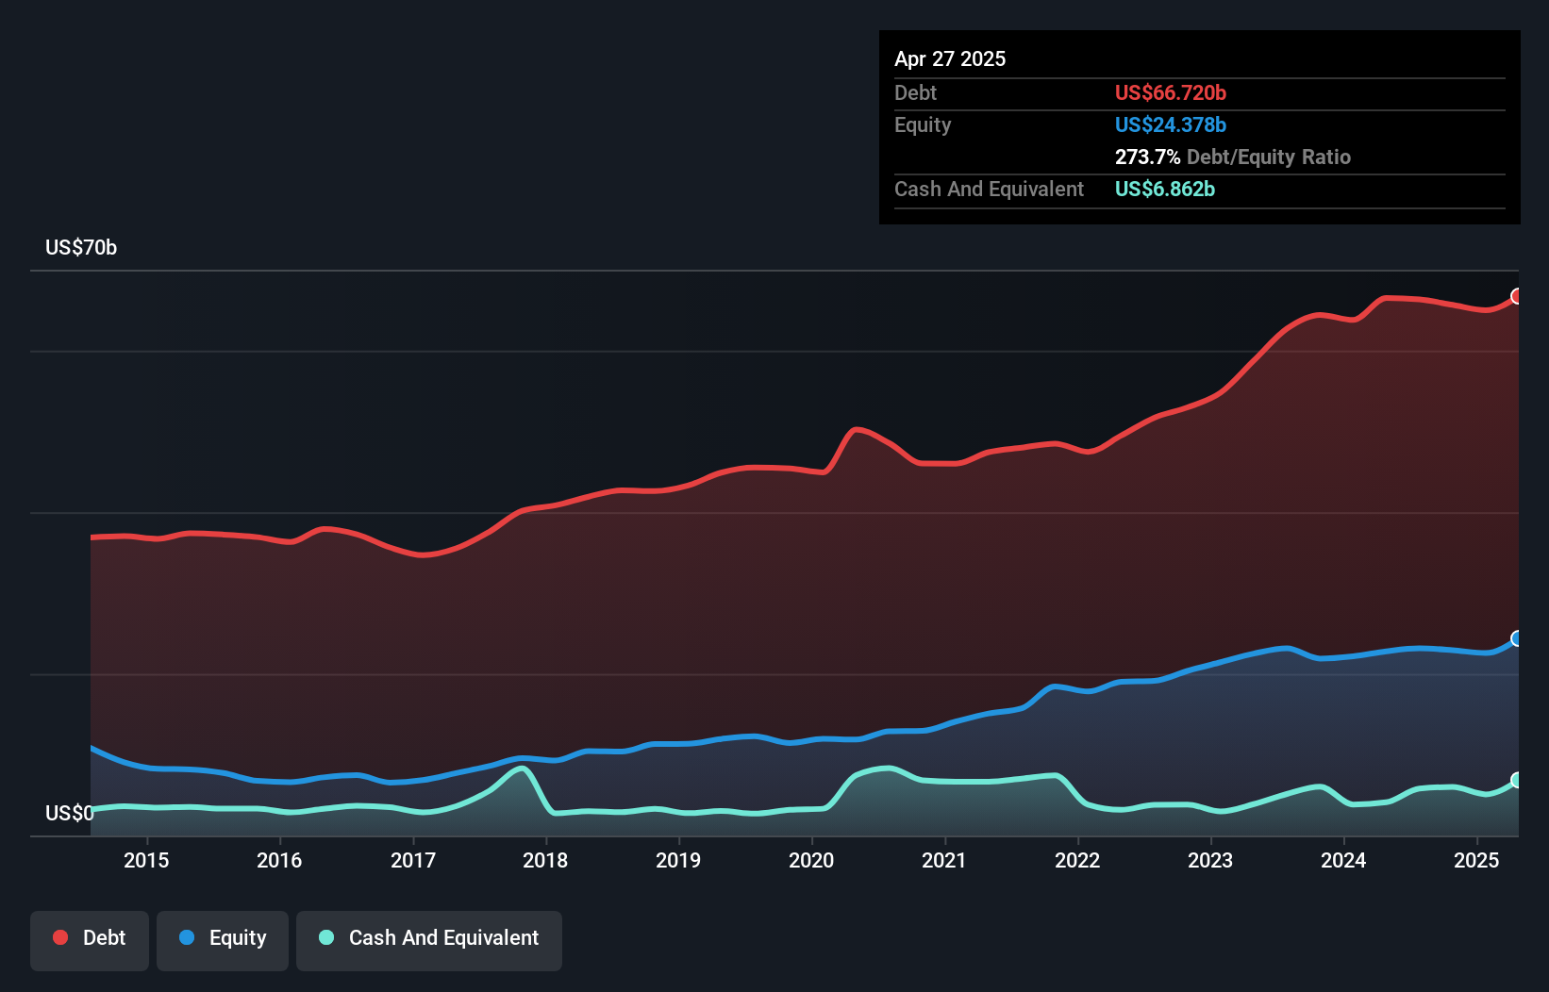
Task: Click the teal Cash And Equivalent legend dot
Action: [326, 937]
